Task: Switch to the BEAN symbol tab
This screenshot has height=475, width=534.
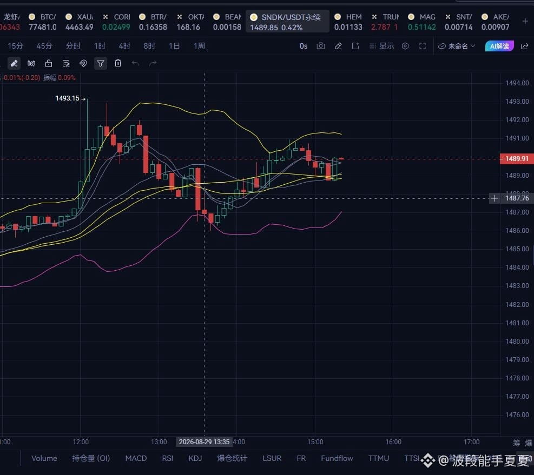Action: point(227,22)
